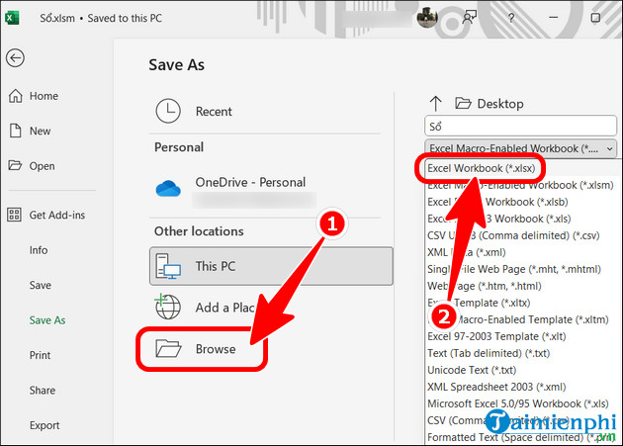Choose the (*.xml) data format

pyautogui.click(x=467, y=252)
